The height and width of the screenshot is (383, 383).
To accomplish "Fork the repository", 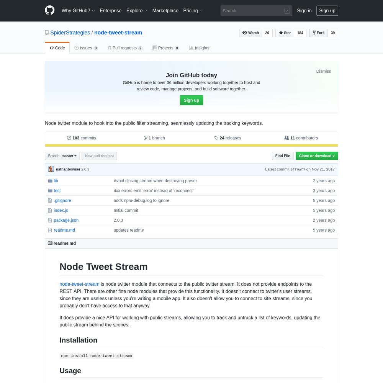I will [x=319, y=33].
